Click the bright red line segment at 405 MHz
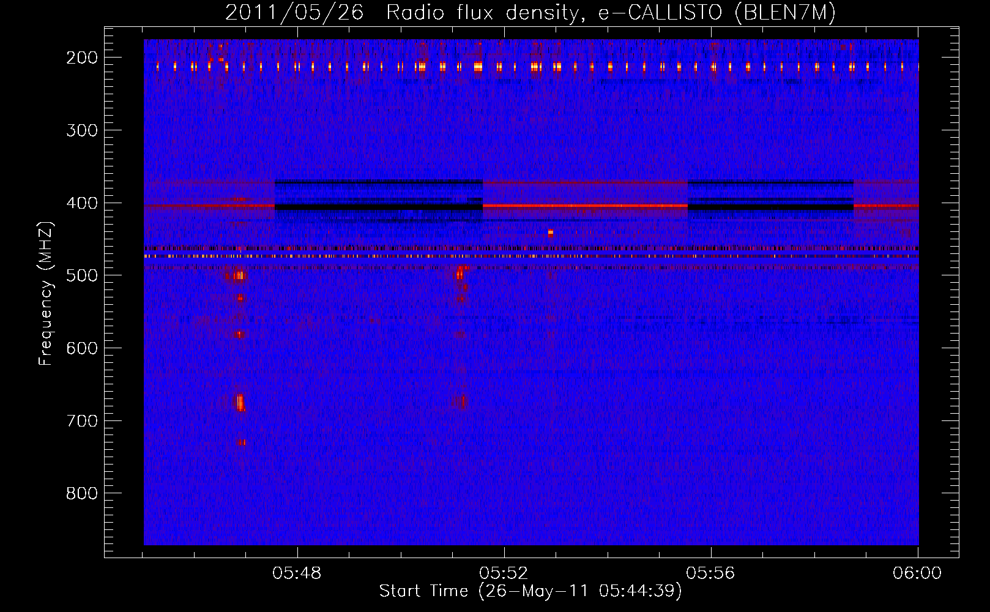The image size is (990, 612). [585, 206]
